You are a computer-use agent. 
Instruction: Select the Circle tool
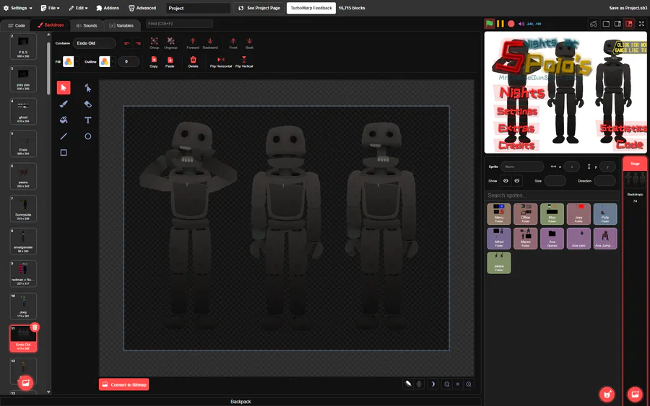[x=87, y=136]
